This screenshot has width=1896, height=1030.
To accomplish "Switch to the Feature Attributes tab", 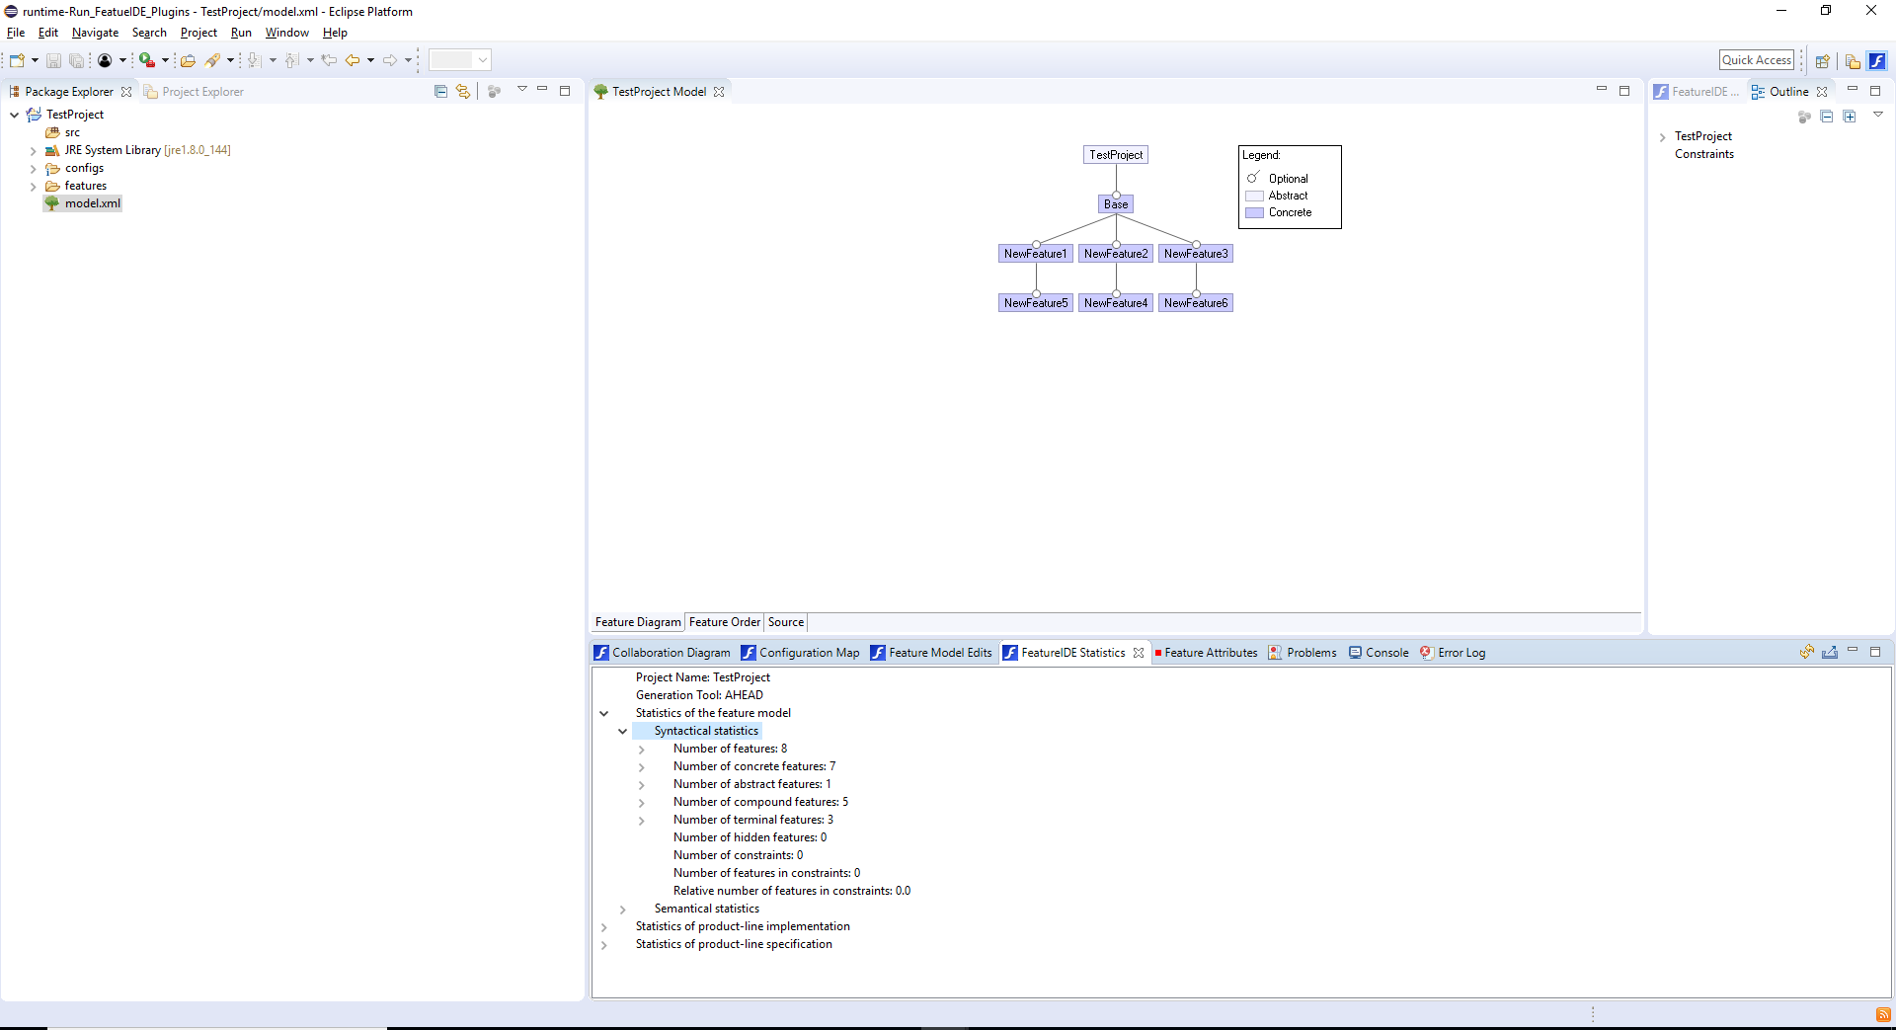I will pyautogui.click(x=1211, y=652).
